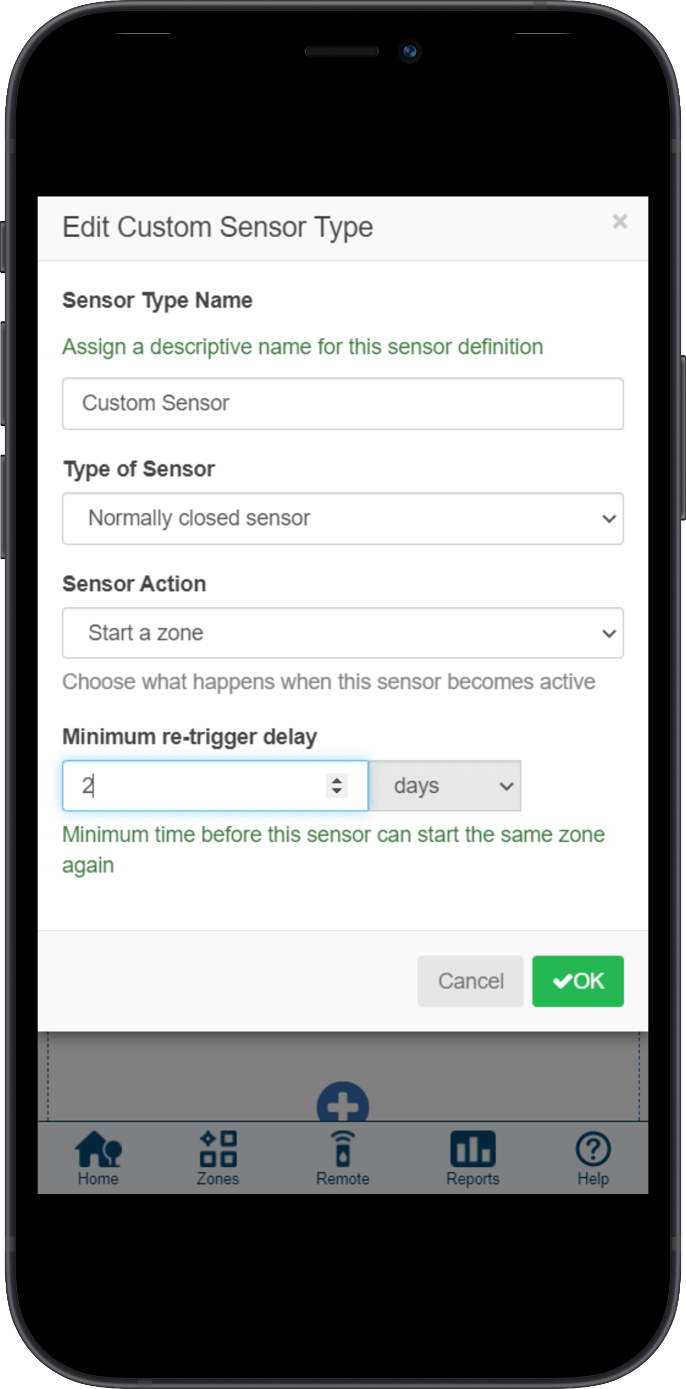The width and height of the screenshot is (686, 1389).
Task: Open the days unit dropdown
Action: coord(445,785)
